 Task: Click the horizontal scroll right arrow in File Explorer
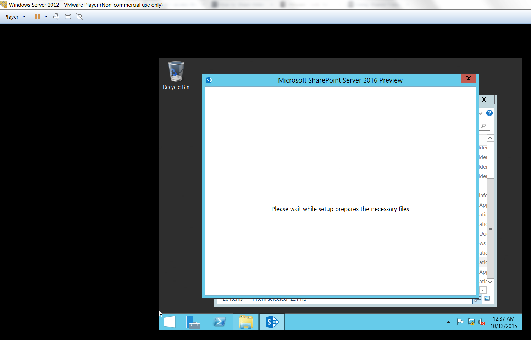[483, 290]
